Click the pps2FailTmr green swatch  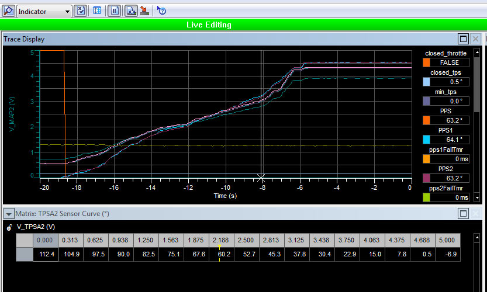point(426,197)
